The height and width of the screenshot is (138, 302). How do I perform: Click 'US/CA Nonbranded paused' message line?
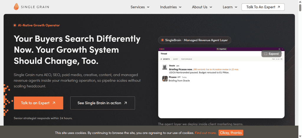pyautogui.click(x=199, y=73)
